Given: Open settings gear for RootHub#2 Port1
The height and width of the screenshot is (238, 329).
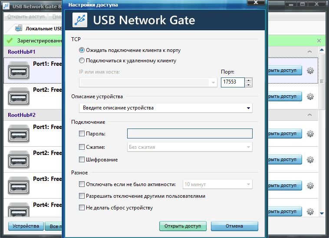Looking at the screenshot, I should (x=310, y=134).
